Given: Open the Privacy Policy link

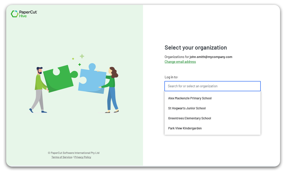Looking at the screenshot, I should point(83,157).
